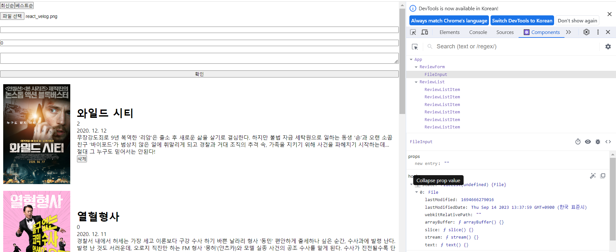Open the DevTools settings gear in main toolbar
The image size is (616, 252).
coord(586,32)
